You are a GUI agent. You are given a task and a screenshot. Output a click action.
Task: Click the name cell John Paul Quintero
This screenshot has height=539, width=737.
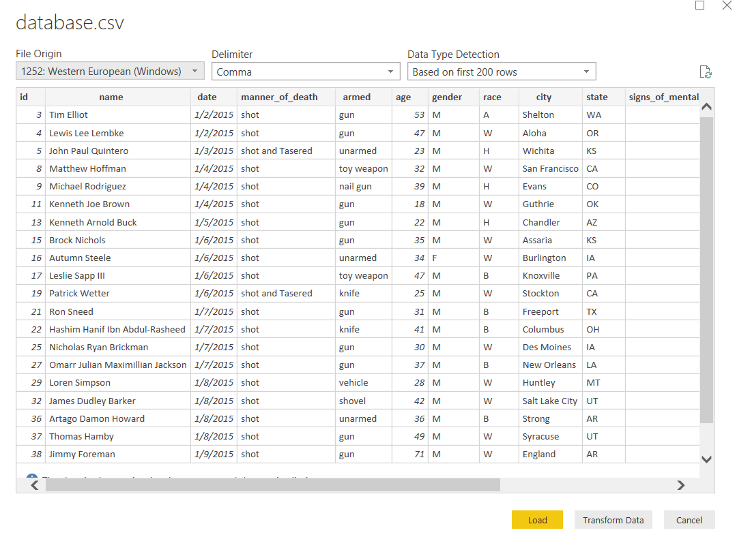pyautogui.click(x=118, y=151)
